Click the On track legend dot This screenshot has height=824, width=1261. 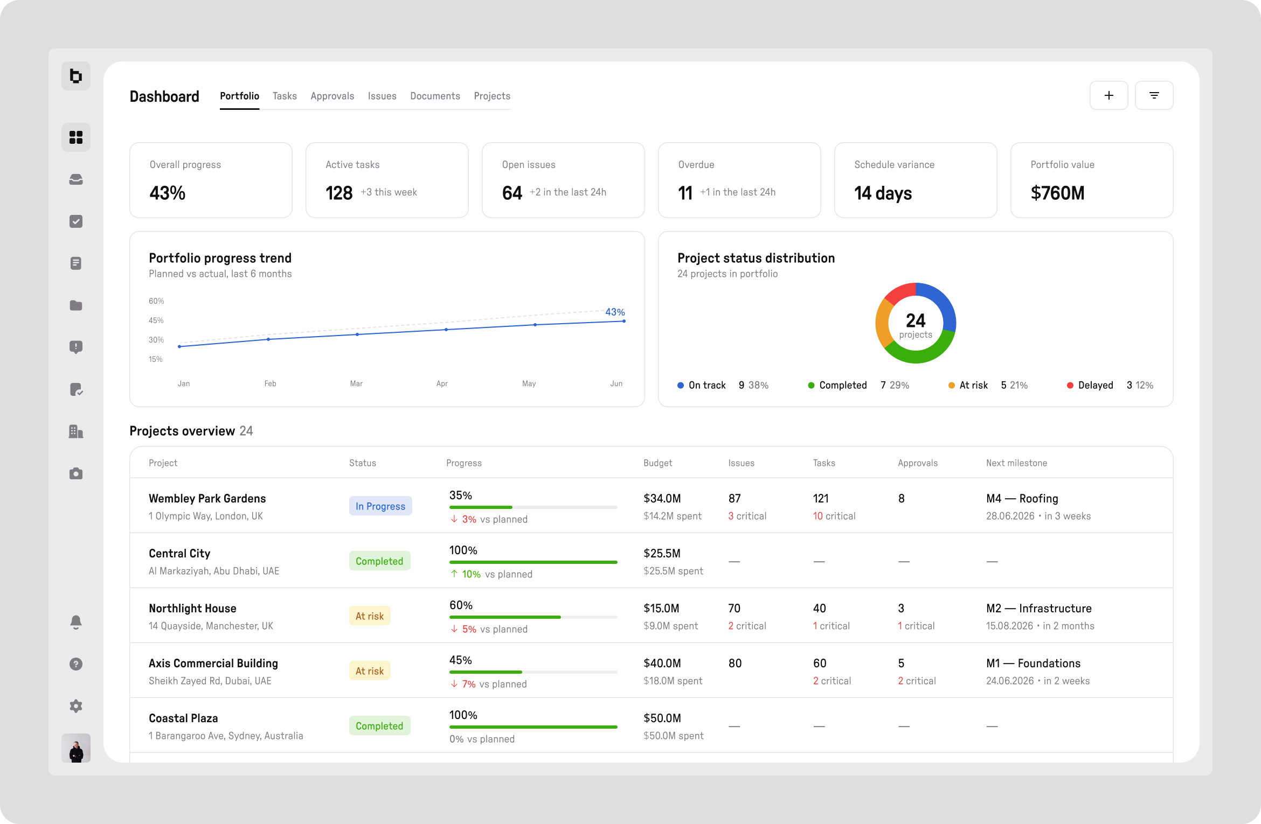[x=681, y=385]
